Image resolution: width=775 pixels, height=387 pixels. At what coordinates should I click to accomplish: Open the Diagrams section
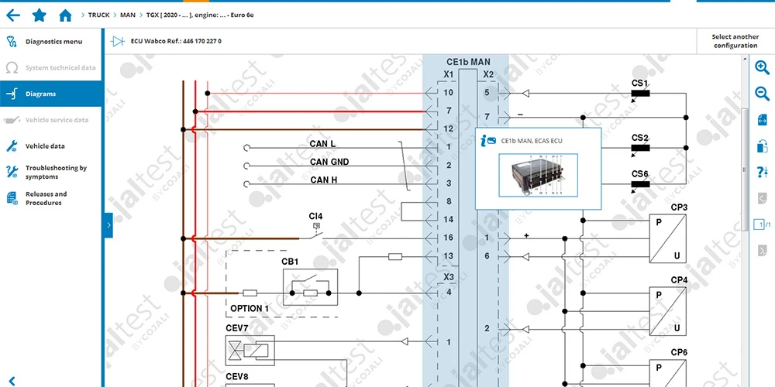click(51, 94)
